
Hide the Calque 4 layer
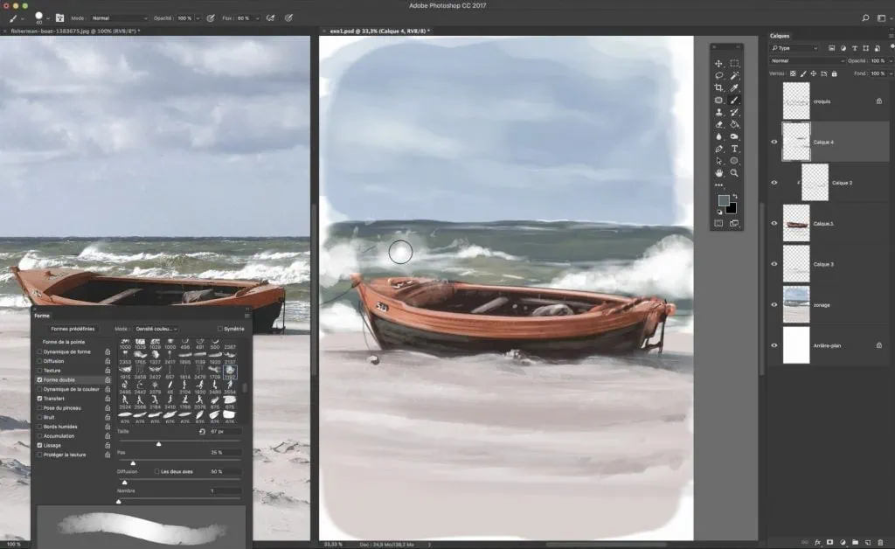tap(774, 142)
